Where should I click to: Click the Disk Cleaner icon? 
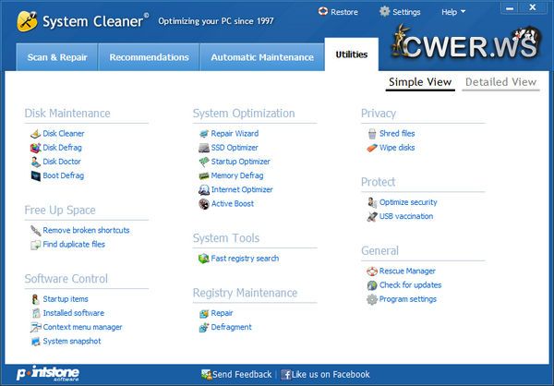35,134
